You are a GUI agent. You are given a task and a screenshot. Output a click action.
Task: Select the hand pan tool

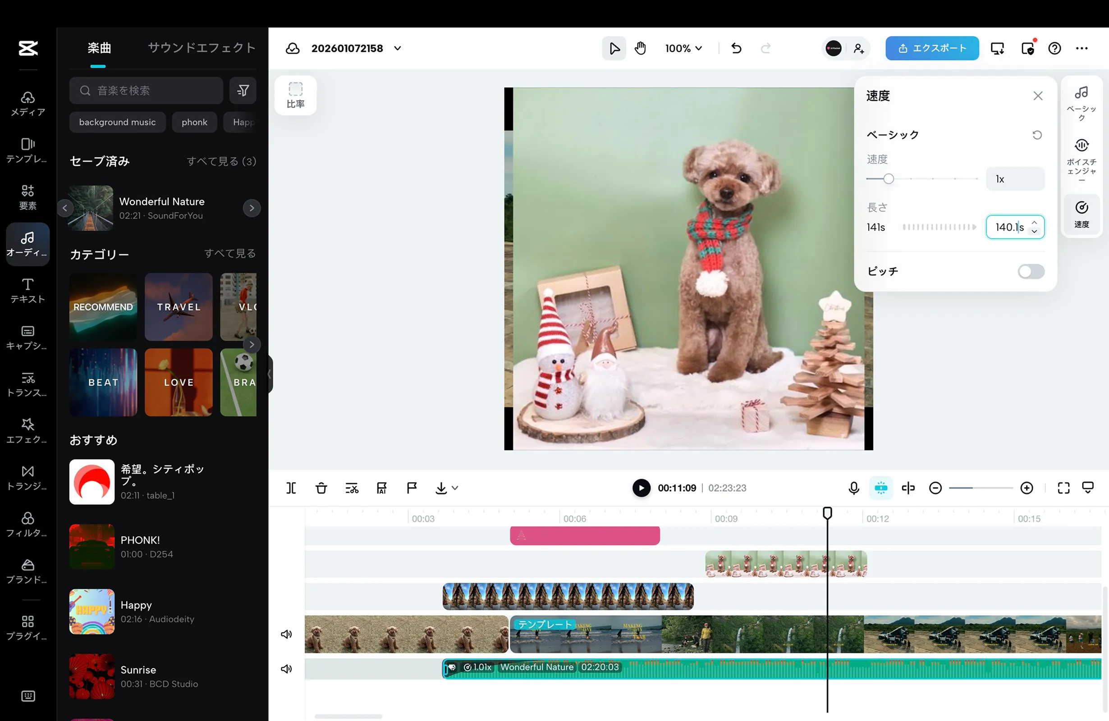tap(640, 48)
